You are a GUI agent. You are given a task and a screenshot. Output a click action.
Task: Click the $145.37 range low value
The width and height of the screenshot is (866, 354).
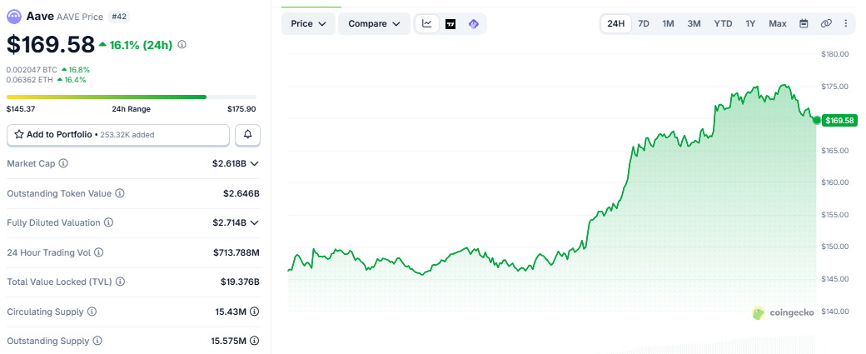21,109
